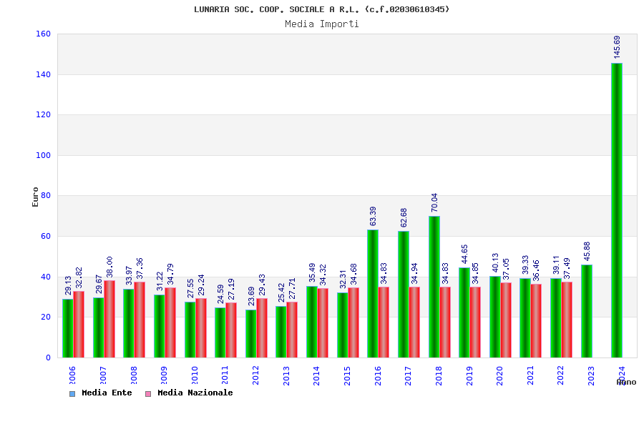Click the 2011 year axis label
This screenshot has width=644, height=429.
[x=225, y=375]
